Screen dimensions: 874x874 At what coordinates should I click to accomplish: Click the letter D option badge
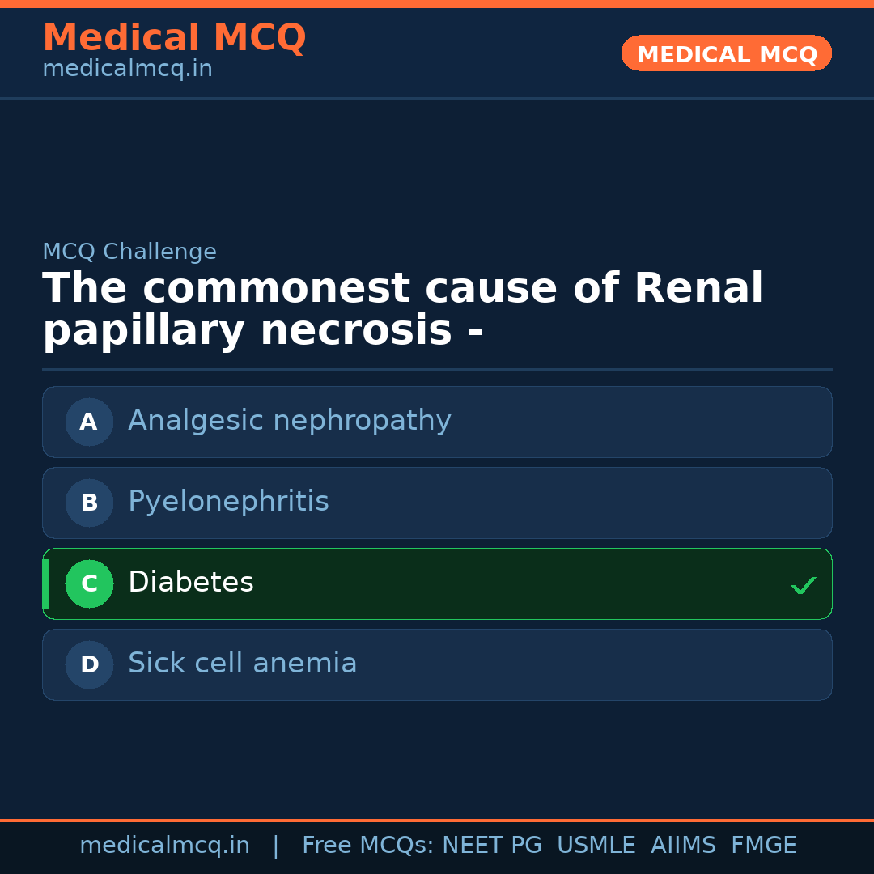(89, 664)
